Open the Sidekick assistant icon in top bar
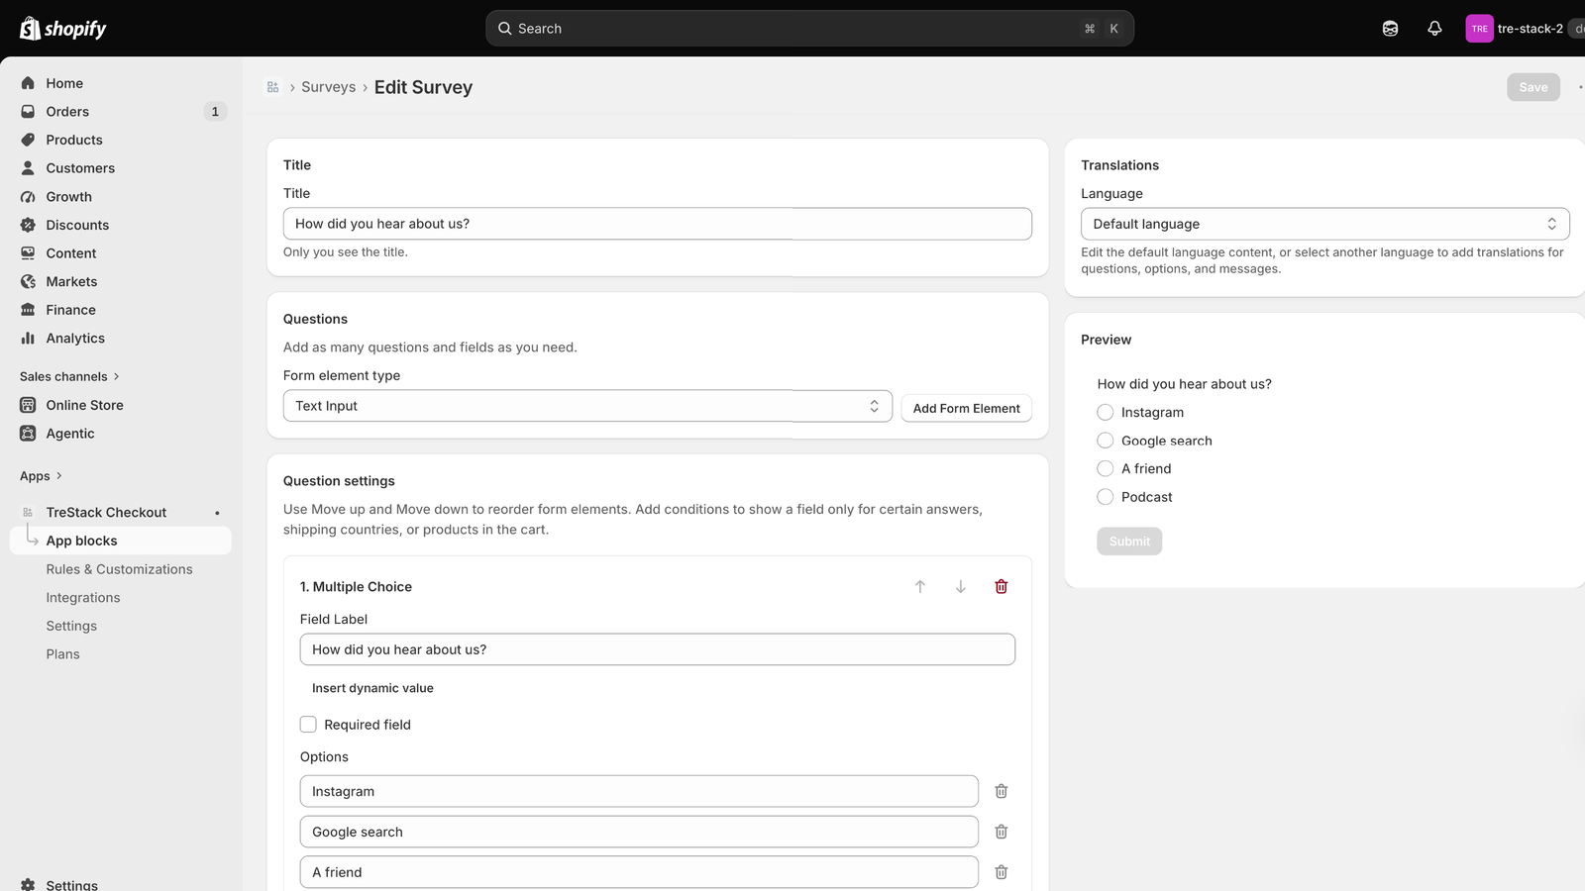 click(x=1390, y=29)
